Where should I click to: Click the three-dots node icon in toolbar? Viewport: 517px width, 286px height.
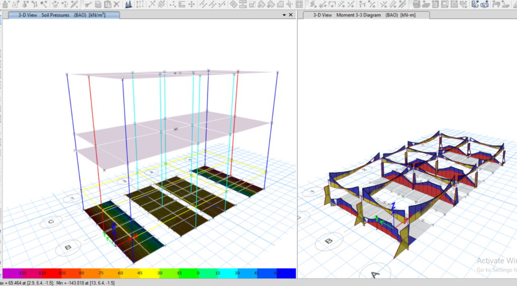[173, 4]
